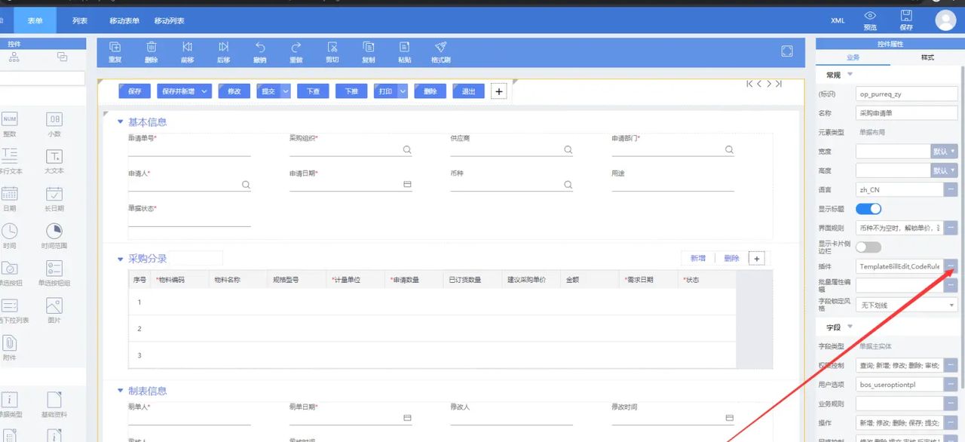This screenshot has width=965, height=442.
Task: Open the 提交 button dropdown arrow
Action: click(285, 91)
